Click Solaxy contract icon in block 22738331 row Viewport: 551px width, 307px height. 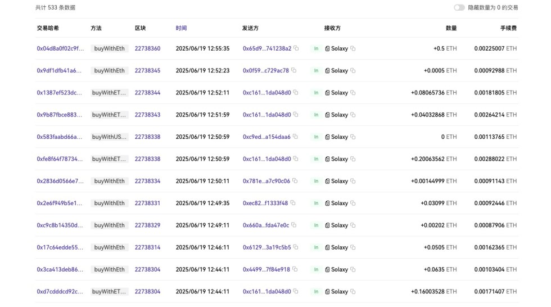coord(328,204)
